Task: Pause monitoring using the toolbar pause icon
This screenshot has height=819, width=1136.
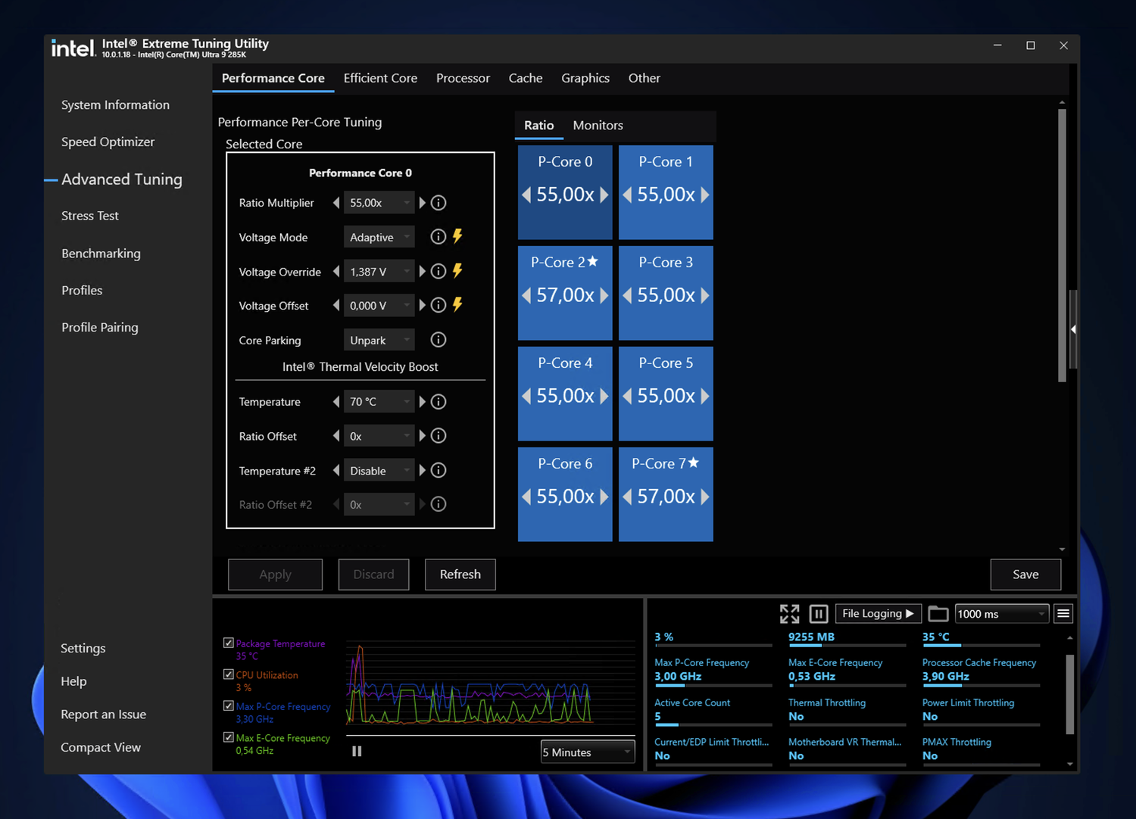Action: [819, 614]
